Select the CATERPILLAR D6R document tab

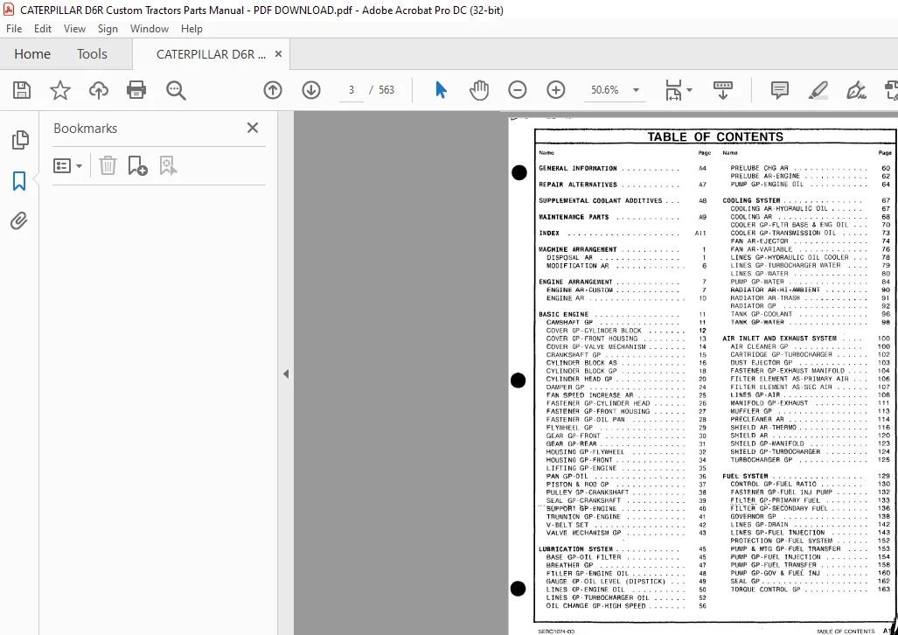click(211, 54)
